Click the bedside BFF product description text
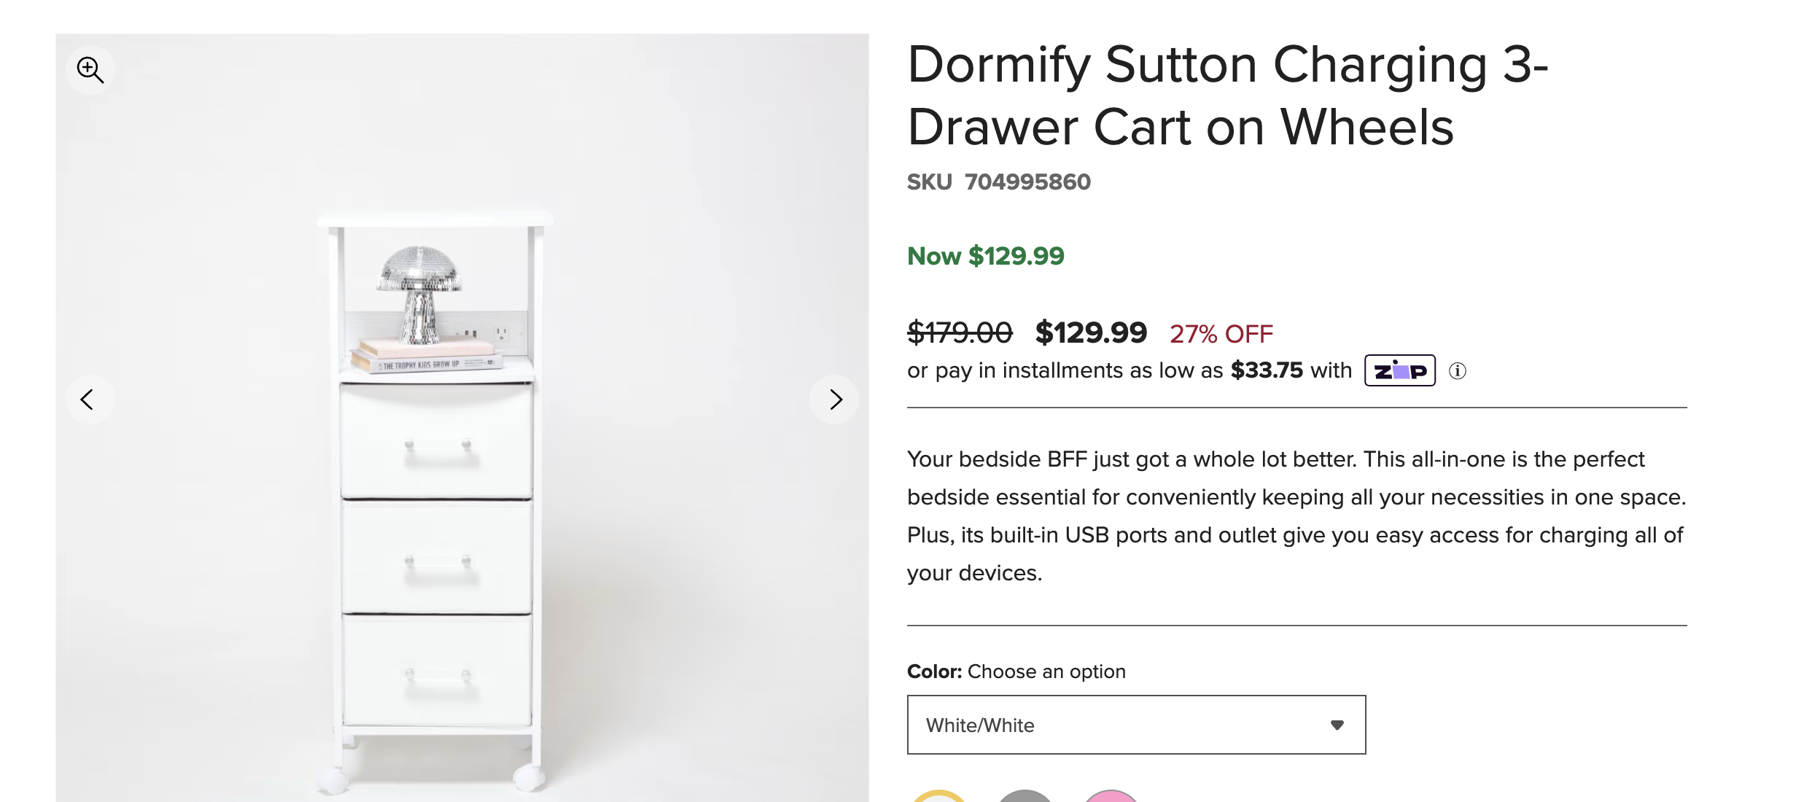Image resolution: width=1804 pixels, height=802 pixels. point(1296,515)
